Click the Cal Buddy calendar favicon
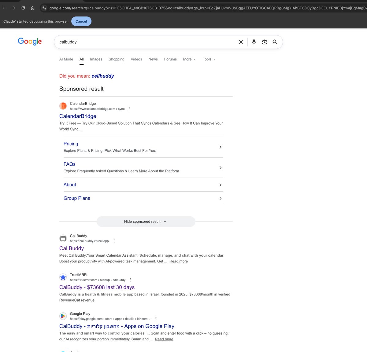Screen dimensions: 367x352 point(63,238)
